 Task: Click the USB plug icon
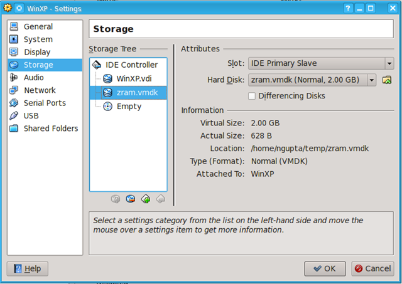(x=14, y=115)
